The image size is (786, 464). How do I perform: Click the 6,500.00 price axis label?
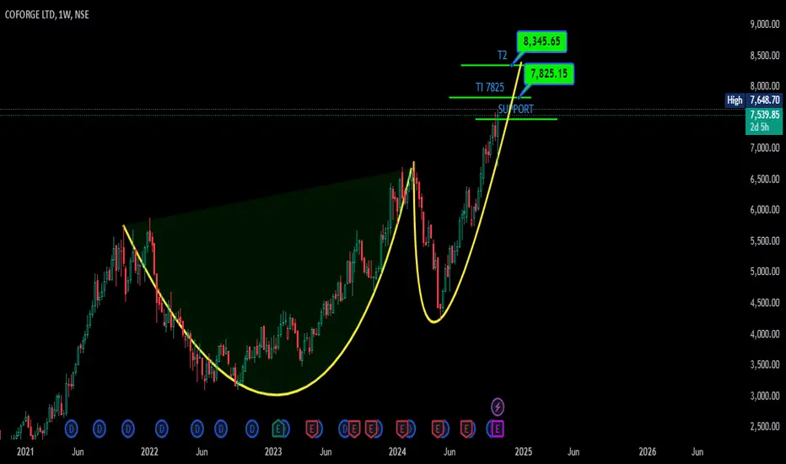pyautogui.click(x=764, y=179)
